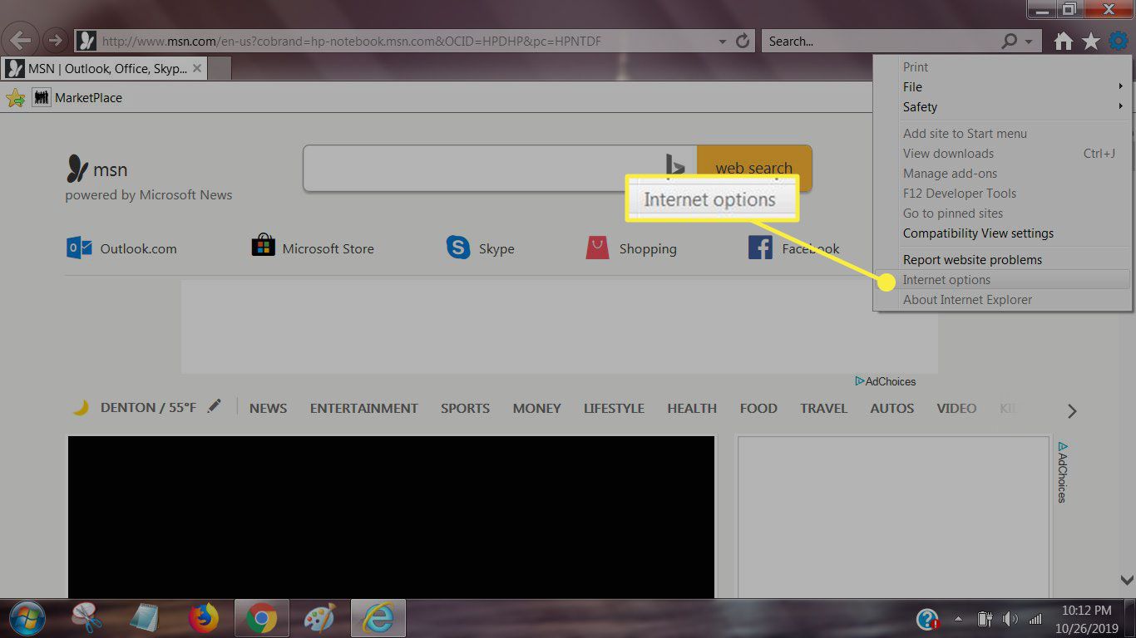1136x638 pixels.
Task: Open a new blank tab
Action: coord(220,69)
